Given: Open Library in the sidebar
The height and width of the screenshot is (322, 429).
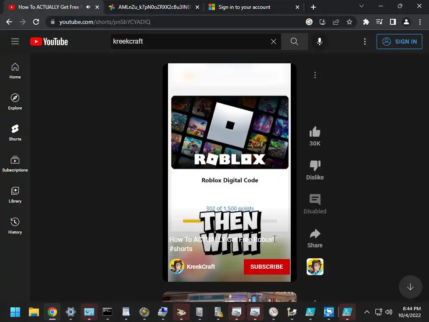Looking at the screenshot, I should [x=15, y=195].
